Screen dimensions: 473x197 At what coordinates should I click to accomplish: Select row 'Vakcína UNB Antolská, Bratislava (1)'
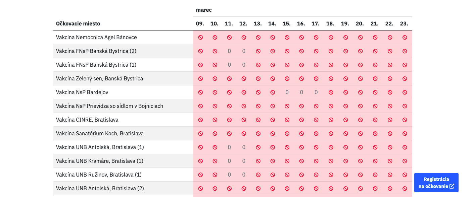point(233,147)
